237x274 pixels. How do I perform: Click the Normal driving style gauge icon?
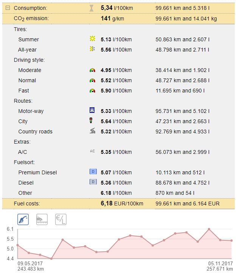[x=92, y=80]
